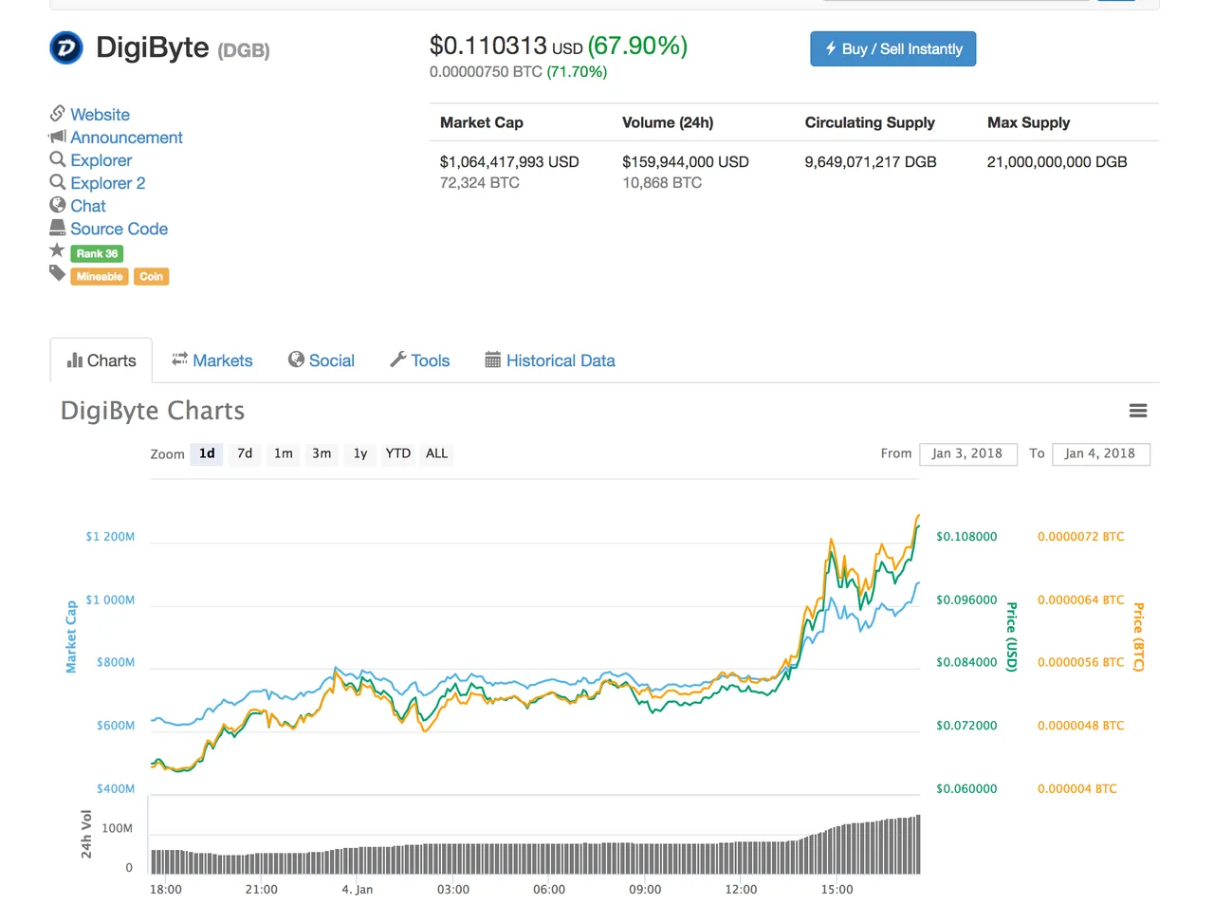Switch to the Social tab

click(x=322, y=360)
